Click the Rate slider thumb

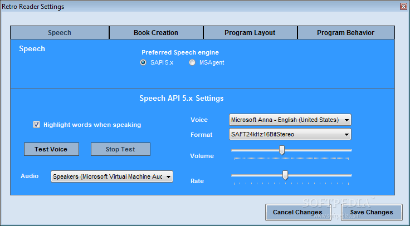tap(285, 175)
